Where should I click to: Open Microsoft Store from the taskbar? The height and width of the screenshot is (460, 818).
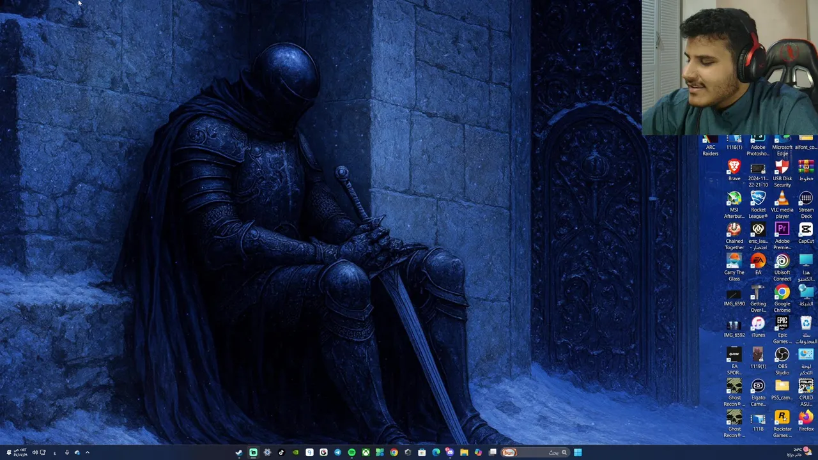422,452
